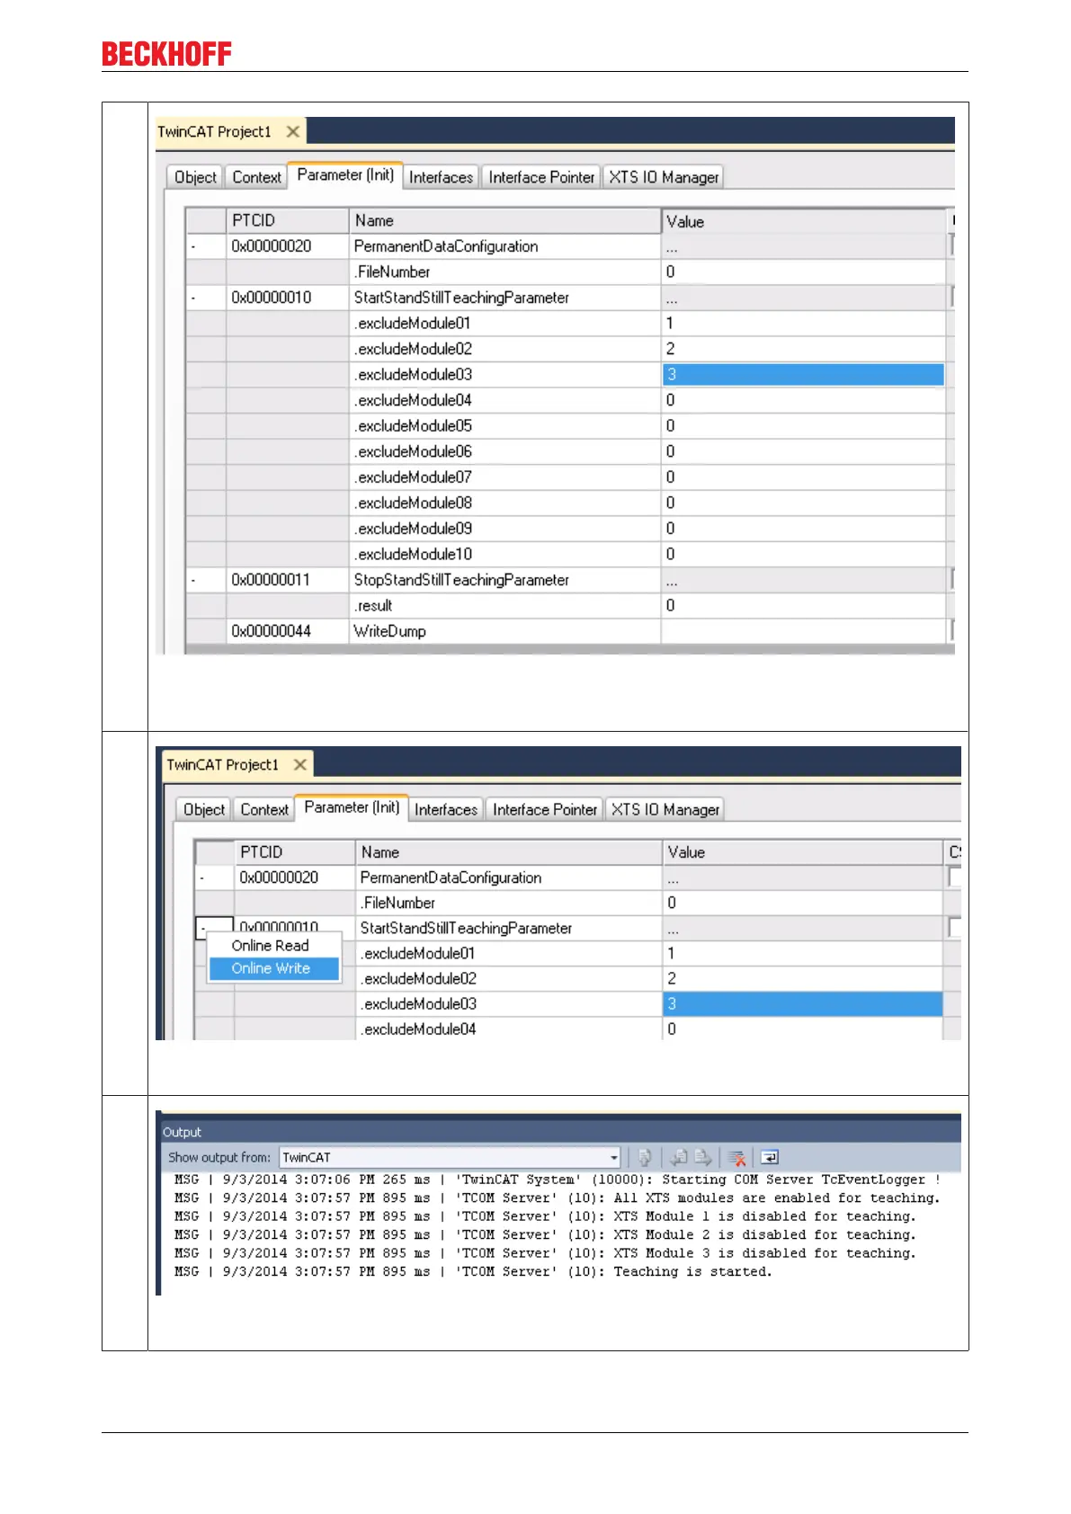This screenshot has height=1514, width=1071.
Task: Select .excludeModule07 name cell
Action: click(504, 476)
